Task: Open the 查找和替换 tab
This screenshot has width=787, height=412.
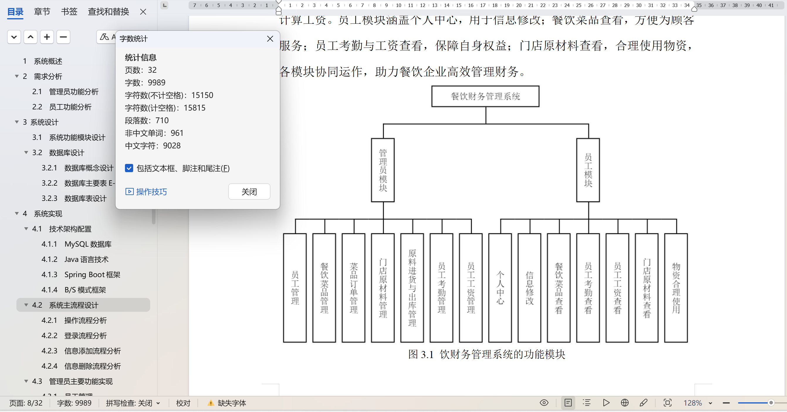Action: pos(108,12)
